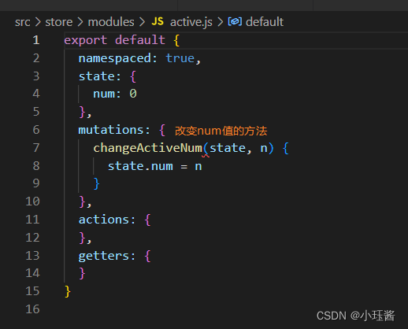Click the red squiggle error after changeActiveNum
This screenshot has height=329, width=408.
tap(206, 156)
